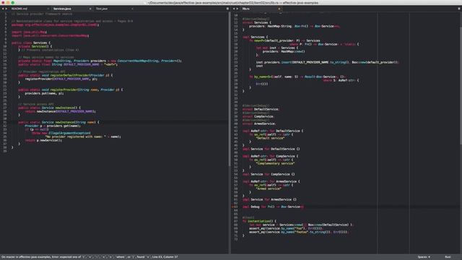Click 'impl Service for CompService {}' line

point(269,174)
